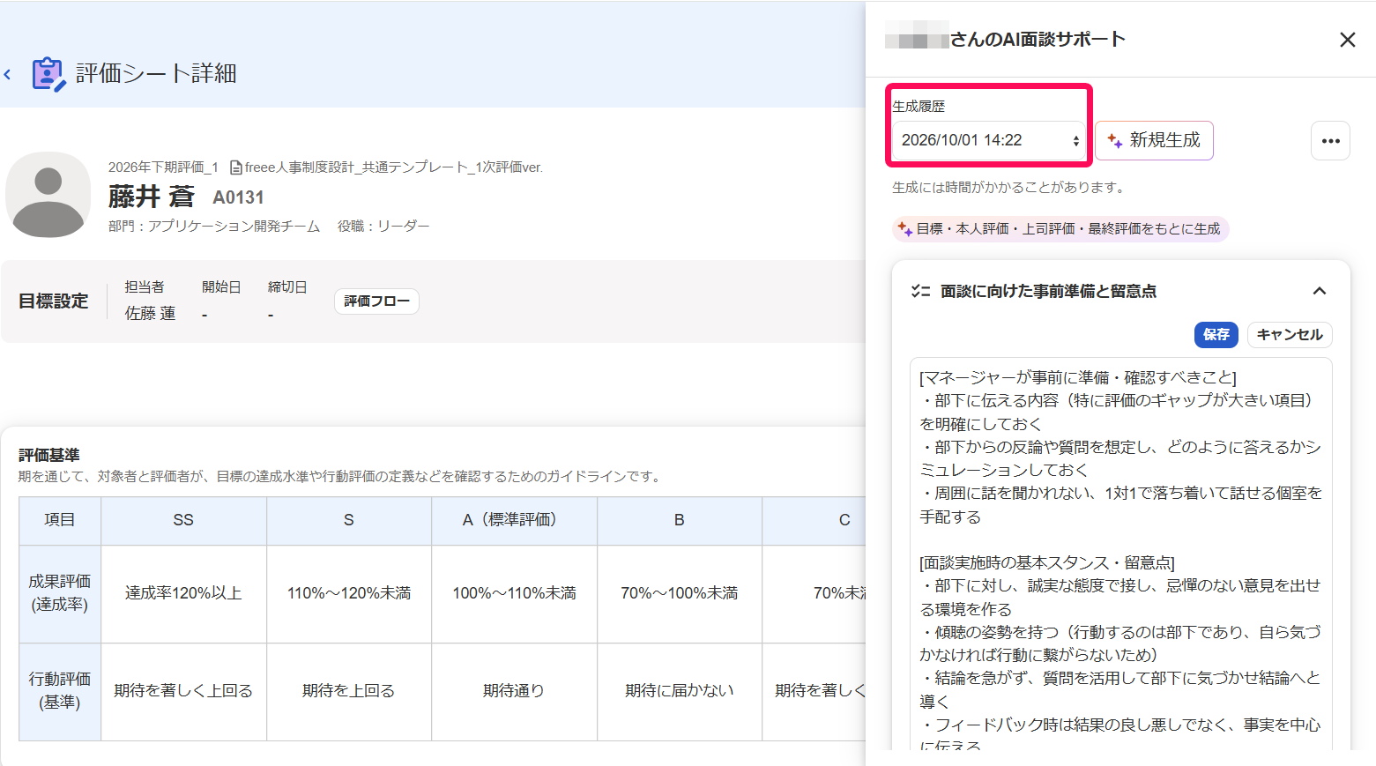Click the template document icon beside freee人事制度設計
Screen dimensions: 1376x766
point(236,167)
